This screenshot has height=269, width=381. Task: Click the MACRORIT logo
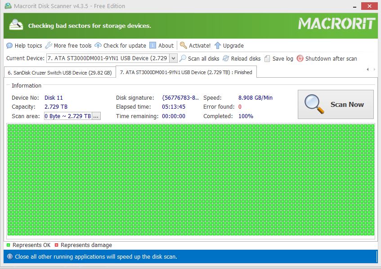337,24
